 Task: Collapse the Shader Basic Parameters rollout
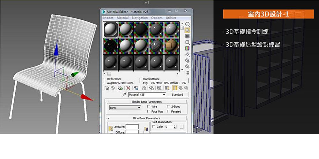coord(147,102)
